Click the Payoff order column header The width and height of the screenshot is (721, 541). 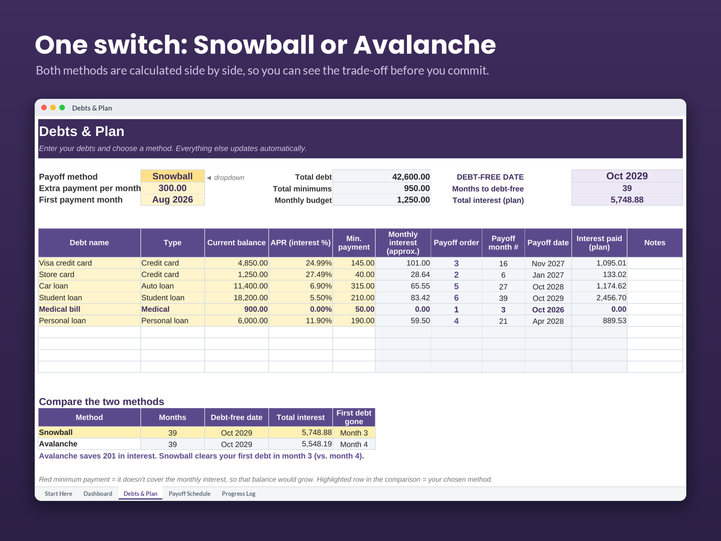click(456, 243)
